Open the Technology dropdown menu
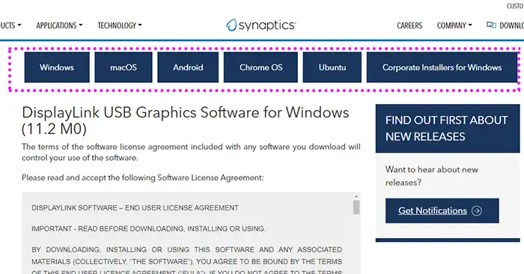The width and height of the screenshot is (524, 274). point(120,25)
